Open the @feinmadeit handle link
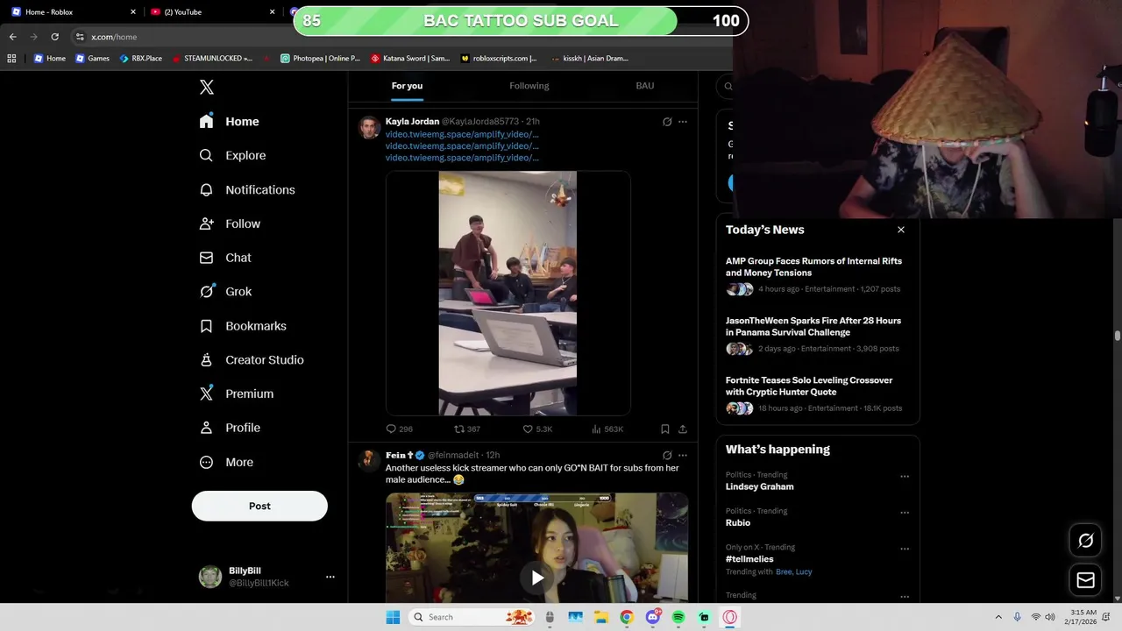 (453, 456)
